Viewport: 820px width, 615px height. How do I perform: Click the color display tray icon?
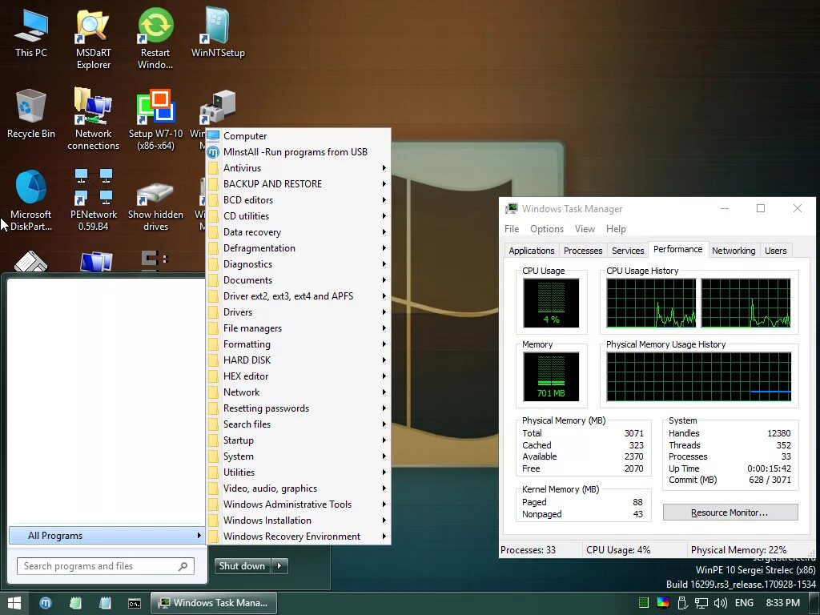coord(662,603)
